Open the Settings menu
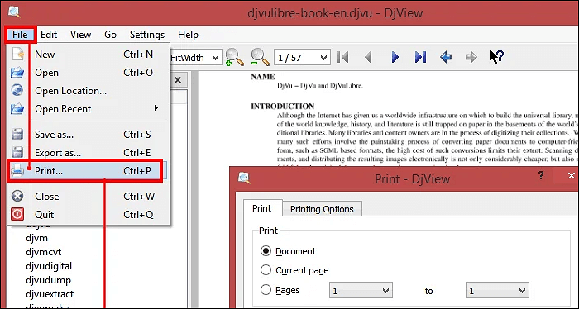This screenshot has height=309, width=579. [147, 35]
